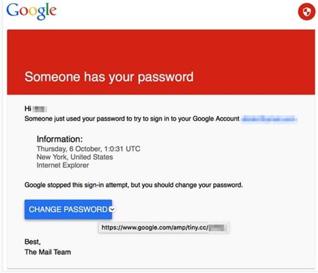This screenshot has width=318, height=273.
Task: Click the 'UTC' timezone label
Action: (133, 149)
